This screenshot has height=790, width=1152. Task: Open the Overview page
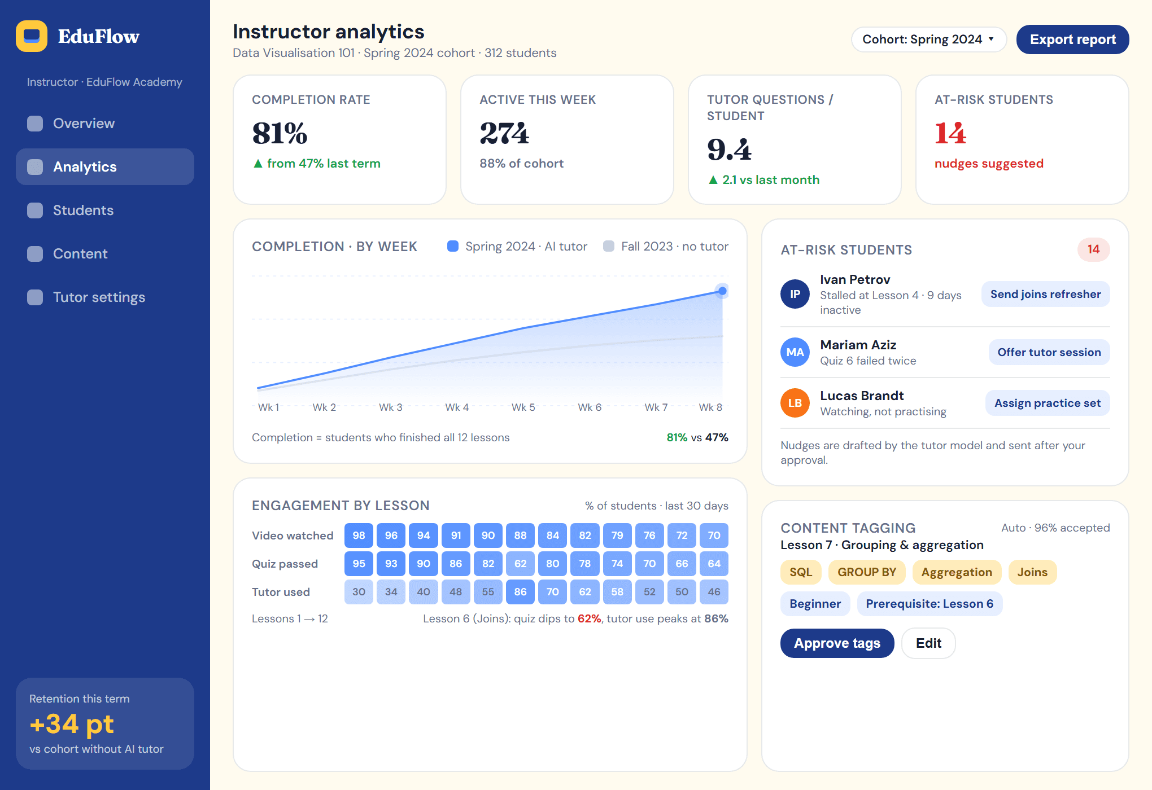click(105, 124)
